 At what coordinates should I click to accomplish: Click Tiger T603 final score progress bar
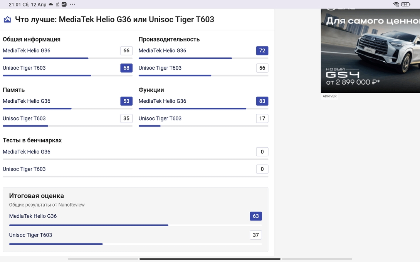point(135,244)
